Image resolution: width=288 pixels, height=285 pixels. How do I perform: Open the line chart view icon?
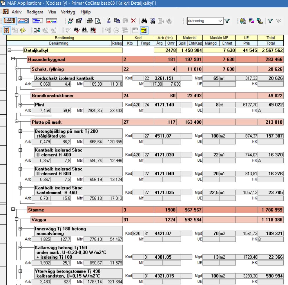coord(23,21)
